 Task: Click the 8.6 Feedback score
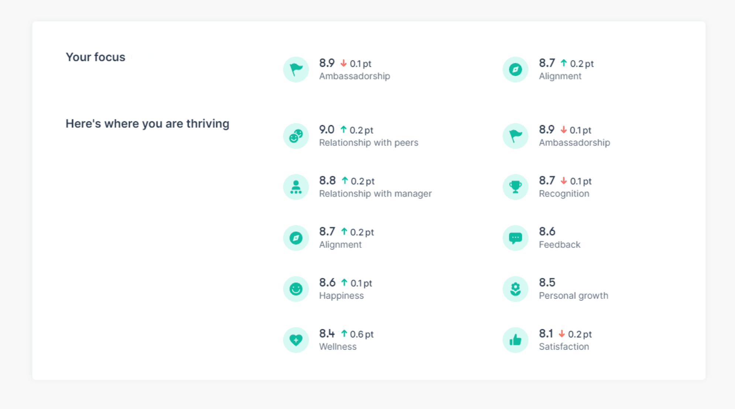point(547,231)
